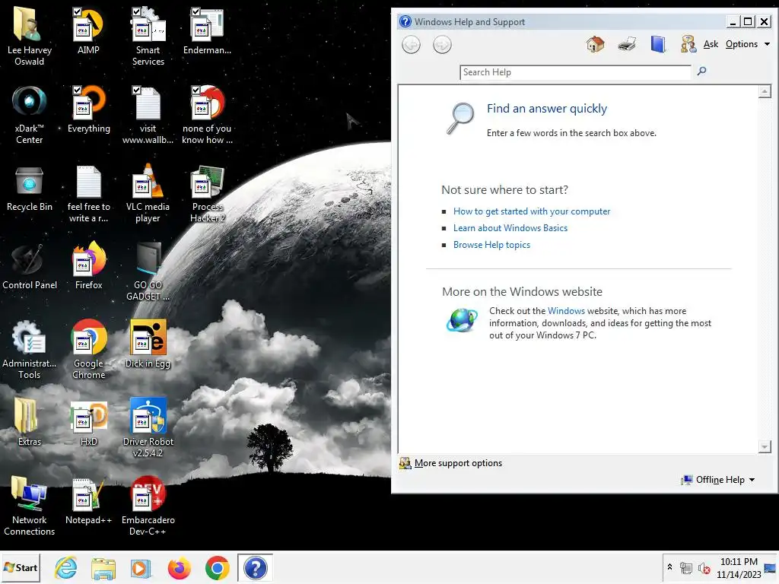Launch Firefox from the taskbar
The height and width of the screenshot is (584, 779).
pos(180,567)
